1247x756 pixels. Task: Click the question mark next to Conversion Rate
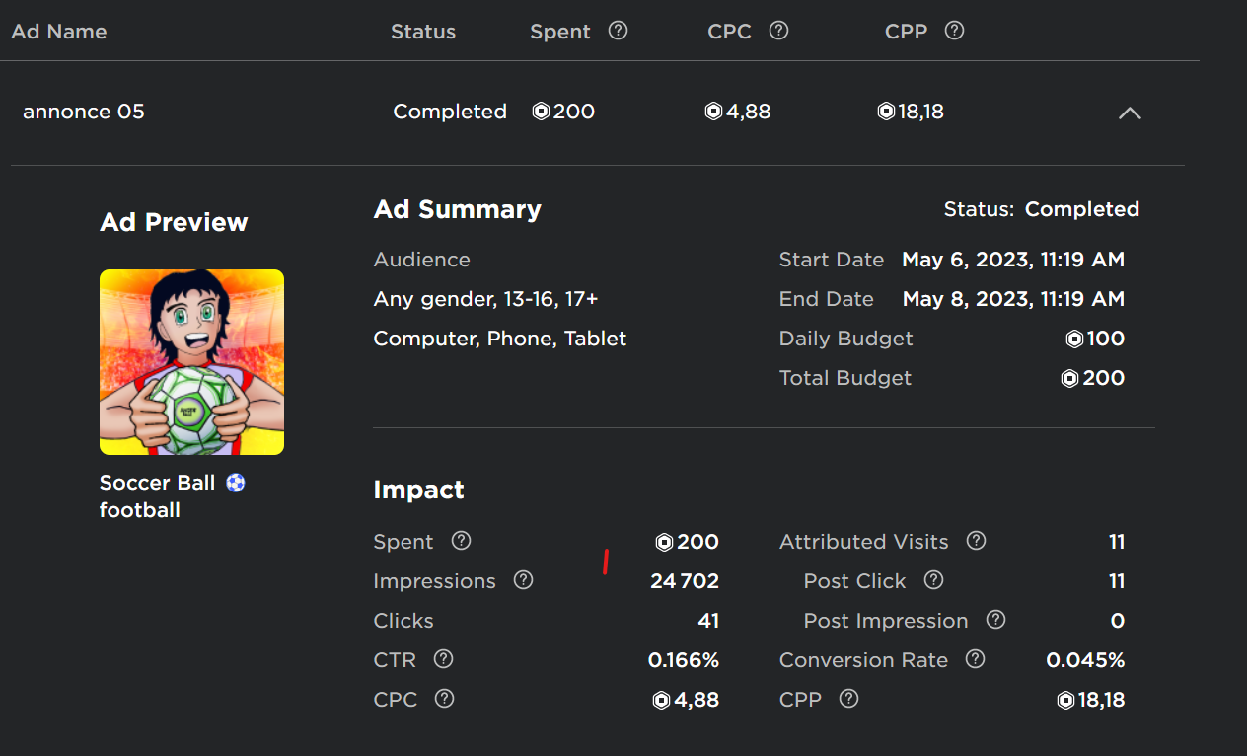pos(974,659)
